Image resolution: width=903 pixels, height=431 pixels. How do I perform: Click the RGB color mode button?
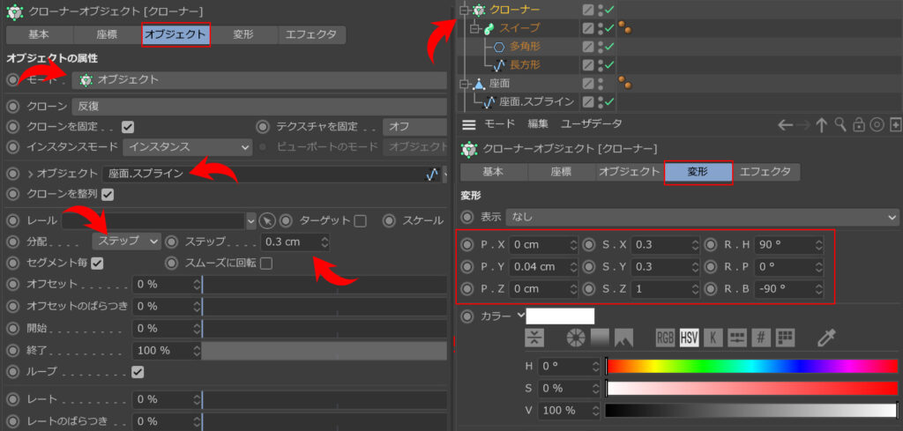[666, 338]
